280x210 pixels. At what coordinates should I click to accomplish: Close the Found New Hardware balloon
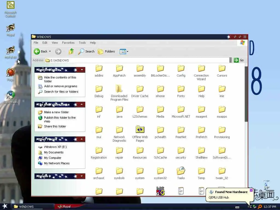tap(251, 190)
